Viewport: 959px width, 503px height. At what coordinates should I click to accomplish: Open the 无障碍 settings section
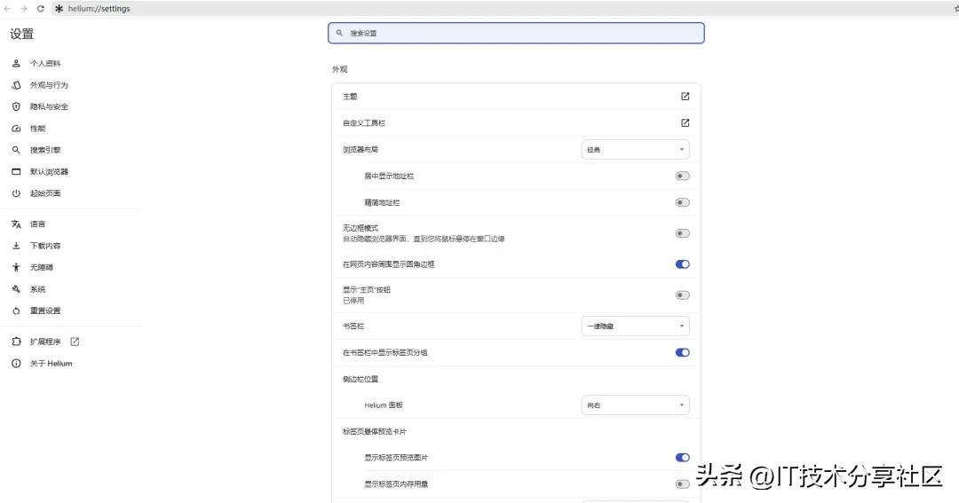[42, 267]
